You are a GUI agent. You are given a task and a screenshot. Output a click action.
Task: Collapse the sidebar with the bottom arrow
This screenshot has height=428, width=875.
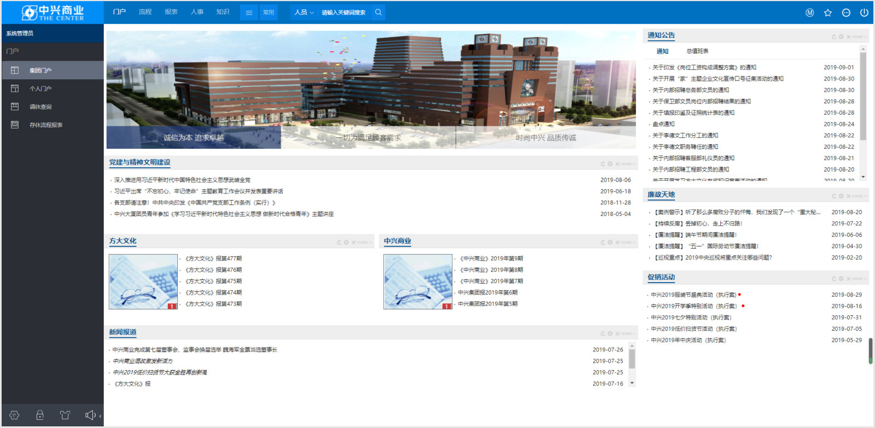tap(100, 416)
